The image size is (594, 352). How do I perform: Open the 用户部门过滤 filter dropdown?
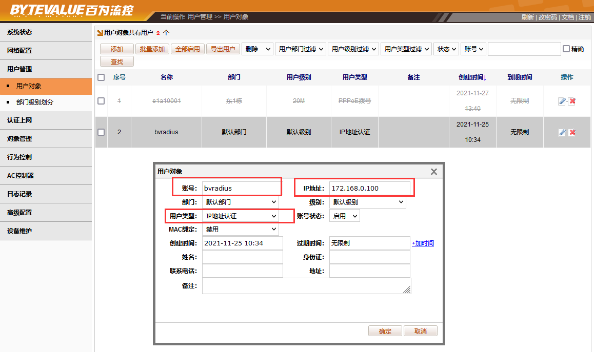tap(301, 49)
